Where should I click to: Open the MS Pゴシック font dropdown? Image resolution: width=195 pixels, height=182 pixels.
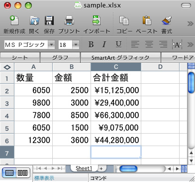click(x=51, y=45)
